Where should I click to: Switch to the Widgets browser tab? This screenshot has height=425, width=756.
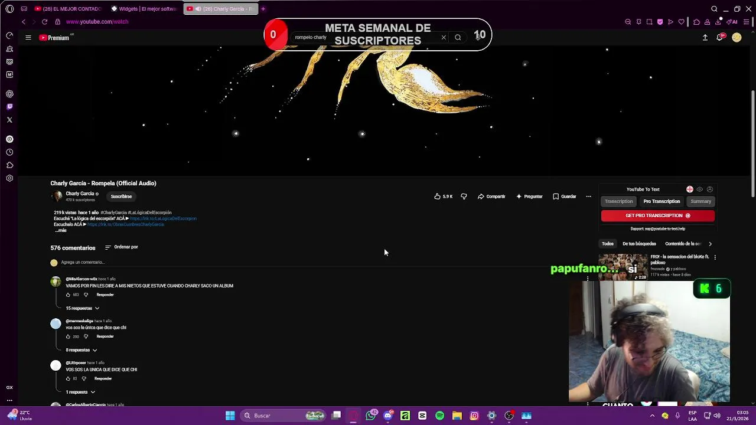tap(144, 9)
